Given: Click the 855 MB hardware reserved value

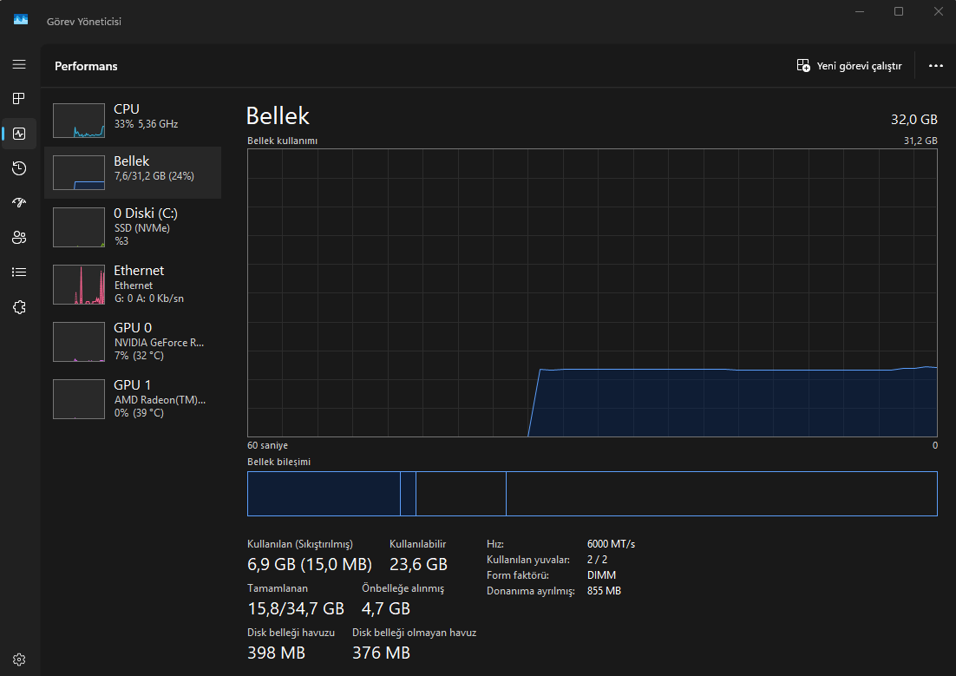Looking at the screenshot, I should coord(604,591).
